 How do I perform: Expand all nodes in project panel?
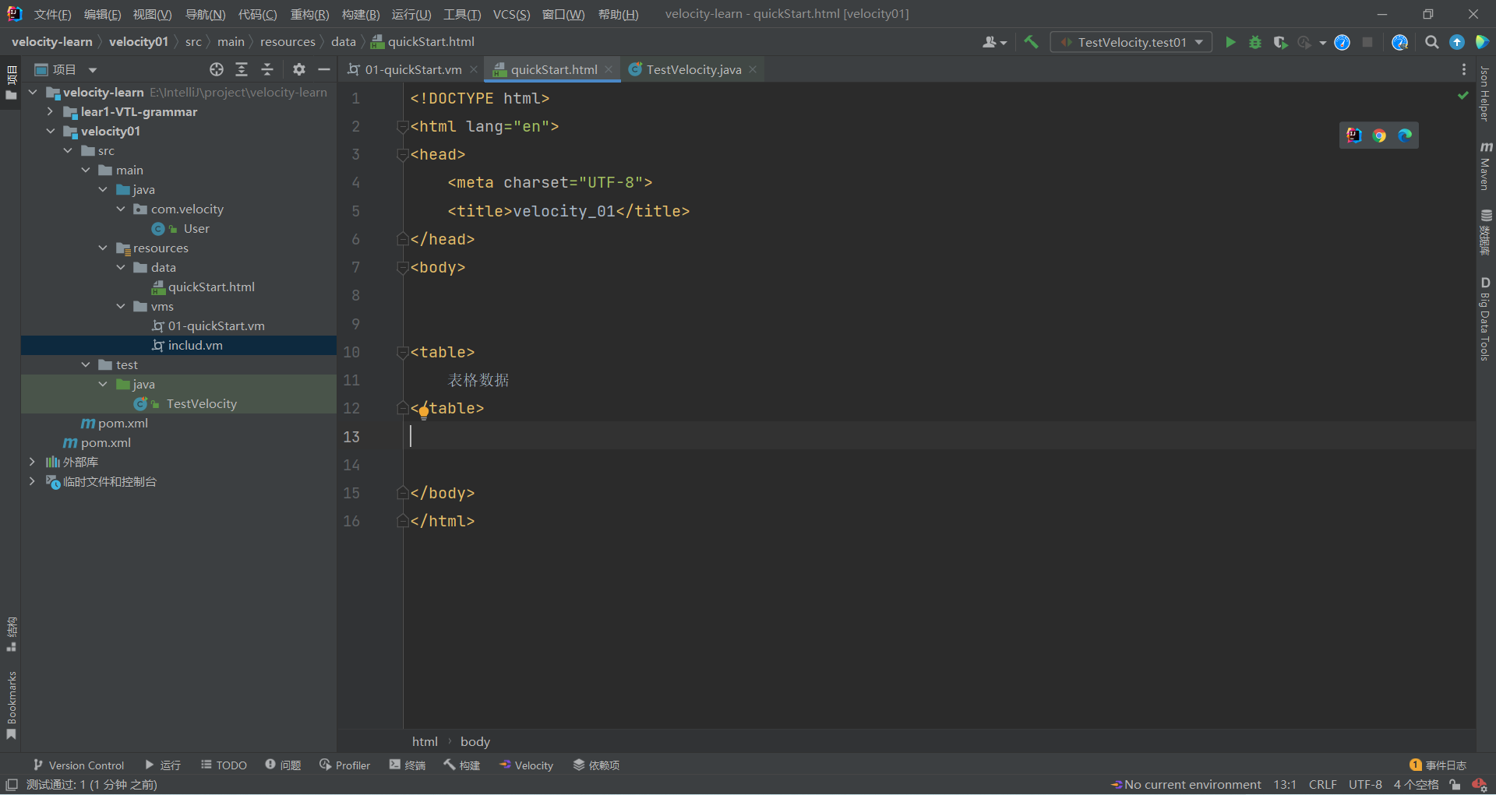click(242, 69)
